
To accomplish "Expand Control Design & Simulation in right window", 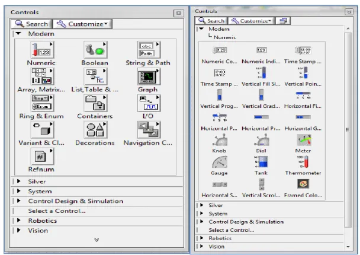I will 201,222.
